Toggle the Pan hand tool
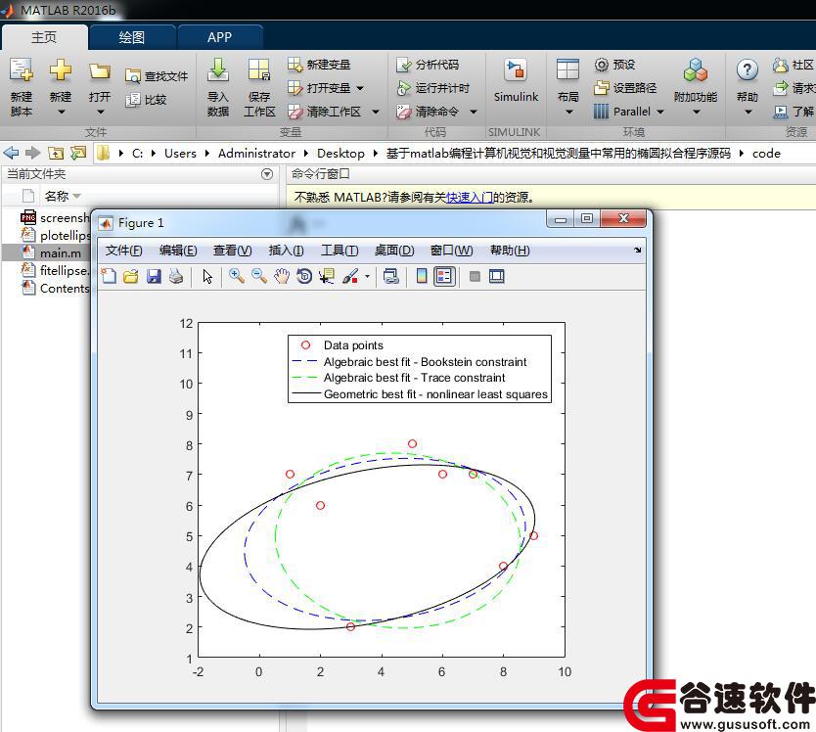The height and width of the screenshot is (732, 816). click(282, 276)
